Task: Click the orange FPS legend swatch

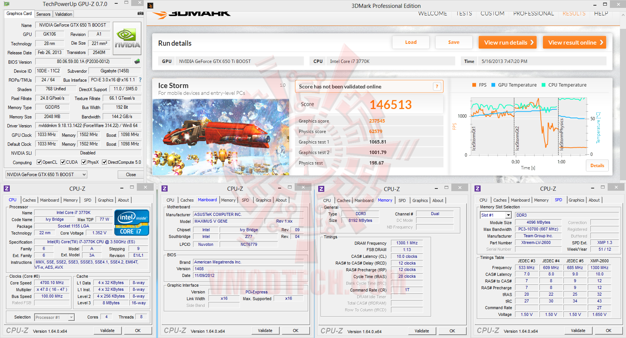Action: pos(474,85)
